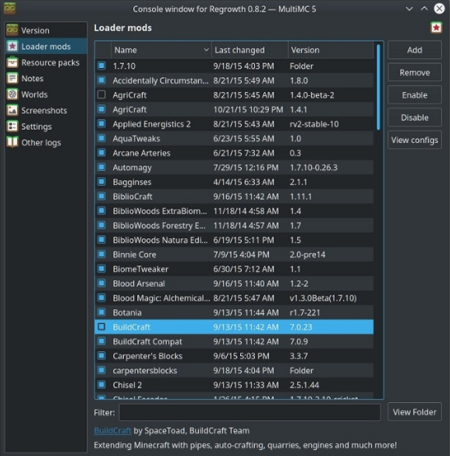Click the Notes page icon
The image size is (450, 456).
click(x=12, y=78)
